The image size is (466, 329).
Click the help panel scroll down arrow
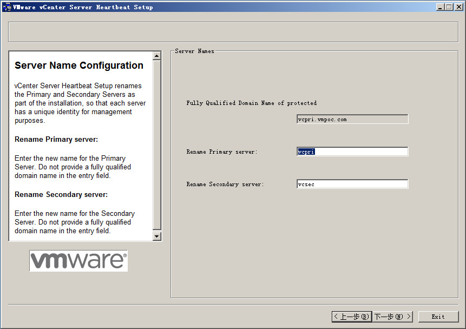pos(156,236)
